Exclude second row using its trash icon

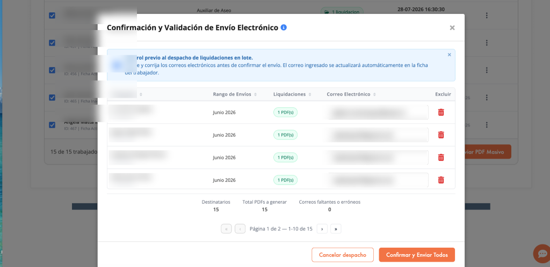(441, 135)
